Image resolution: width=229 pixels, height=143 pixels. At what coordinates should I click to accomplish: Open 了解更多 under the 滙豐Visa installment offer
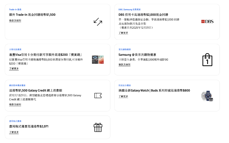pyautogui.click(x=14, y=68)
